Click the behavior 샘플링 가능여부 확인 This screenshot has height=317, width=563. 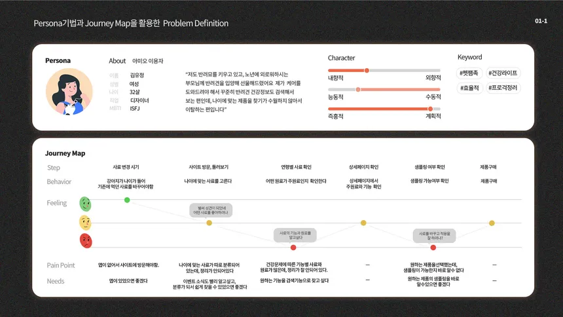point(429,181)
